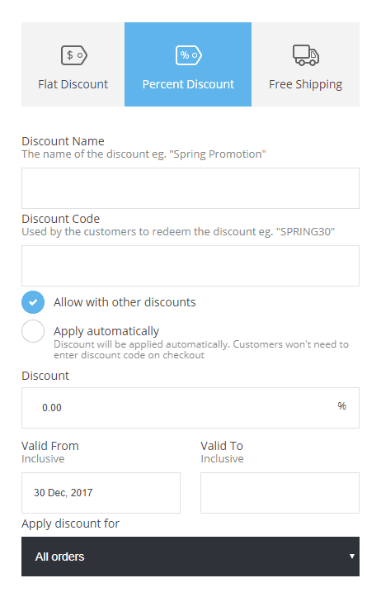Click the Apply automatically label text
Screen dimensions: 381x597
coord(106,331)
